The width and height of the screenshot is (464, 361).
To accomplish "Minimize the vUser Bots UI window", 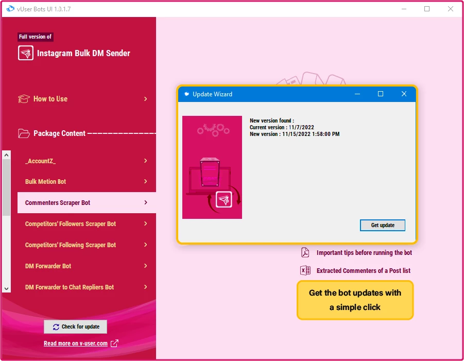I will coord(404,9).
